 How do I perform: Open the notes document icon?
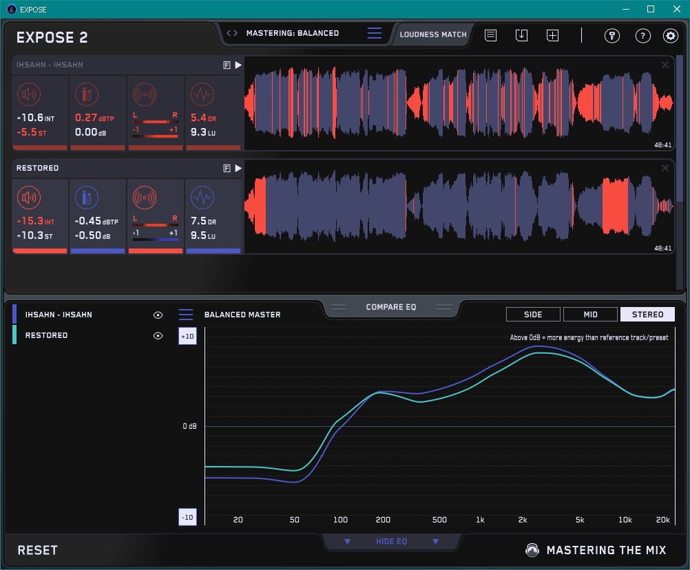(490, 35)
